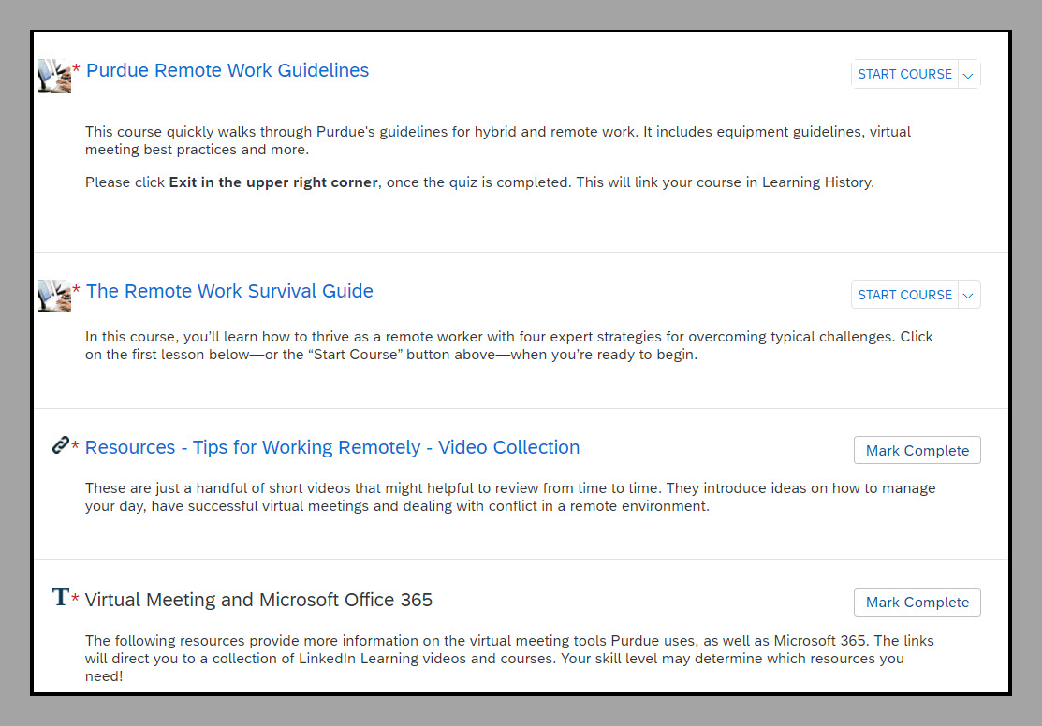Start The Remote Work Survival Guide course
The image size is (1042, 726).
904,295
